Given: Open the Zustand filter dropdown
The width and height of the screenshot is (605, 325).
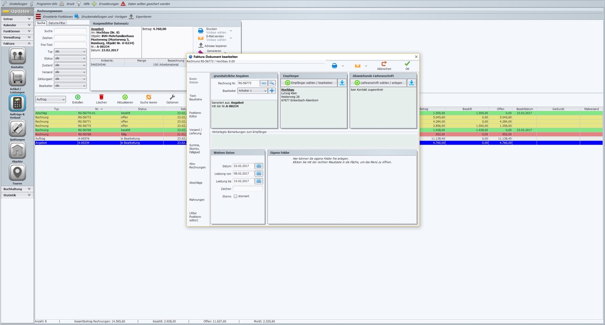Looking at the screenshot, I should (70, 65).
